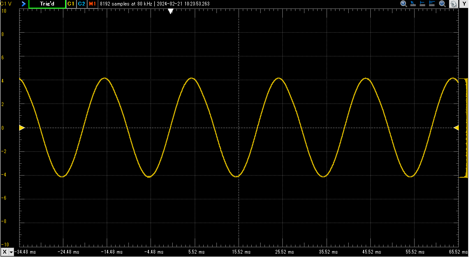The image size is (469, 257).
Task: Click the '5.52 ms' time axis label
Action: coord(196,252)
